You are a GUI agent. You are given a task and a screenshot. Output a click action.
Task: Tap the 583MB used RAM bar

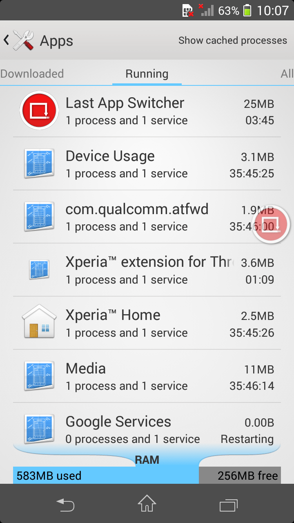click(106, 476)
